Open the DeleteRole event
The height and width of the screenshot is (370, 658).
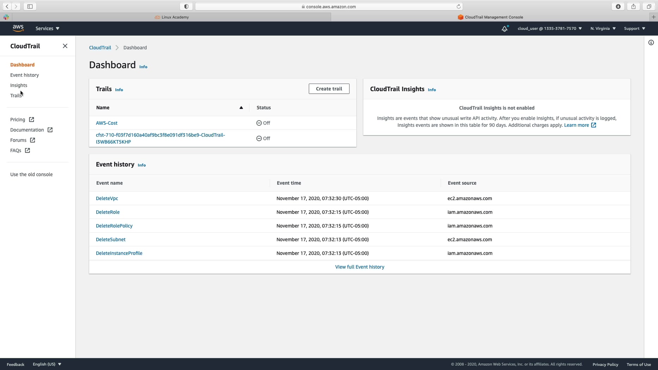coord(108,212)
